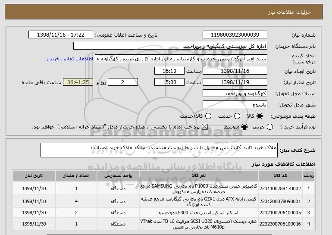Click the VTrak M610p external hard disk name
Image resolution: width=332 pixels, height=235 pixels.
pos(199,224)
